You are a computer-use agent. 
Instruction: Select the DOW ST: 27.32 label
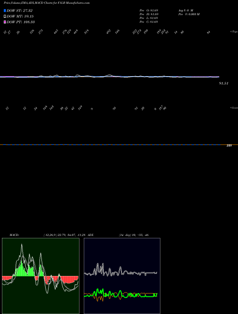(x=20, y=10)
